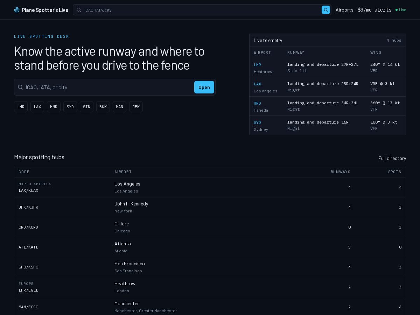
Task: Click the Plane Spotter's Live radar logo icon
Action: pos(17,10)
